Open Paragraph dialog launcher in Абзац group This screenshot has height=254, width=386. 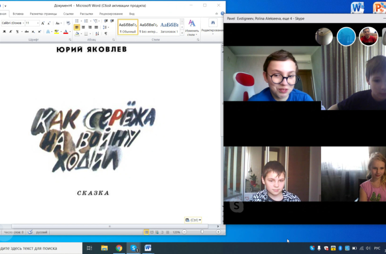pyautogui.click(x=113, y=40)
